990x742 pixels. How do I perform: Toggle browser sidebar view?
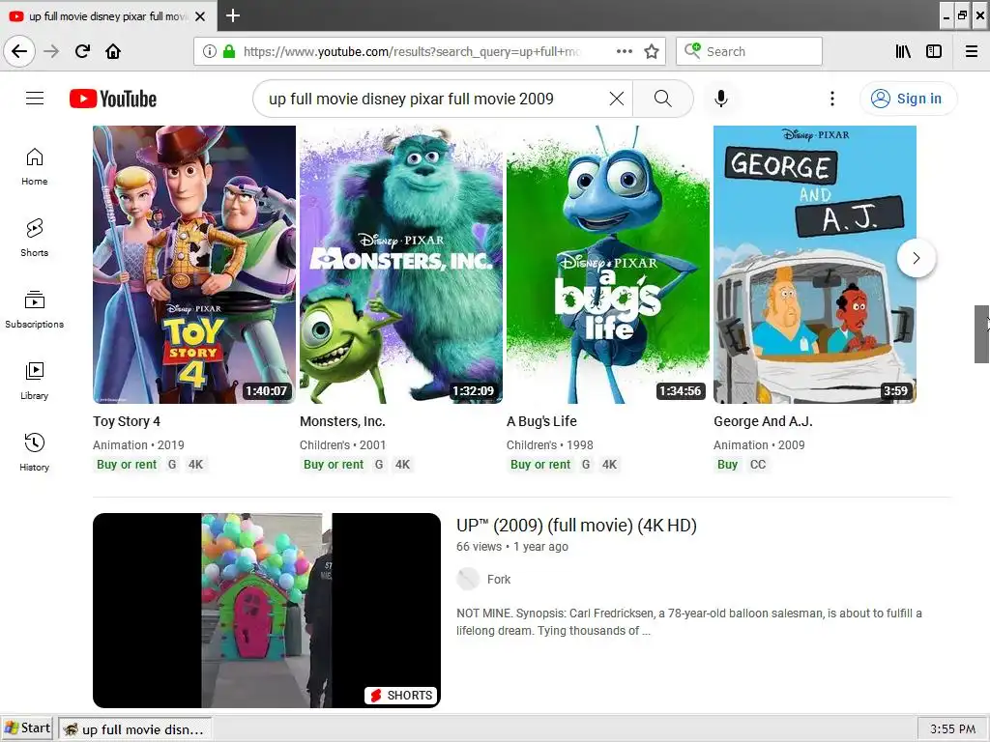934,51
